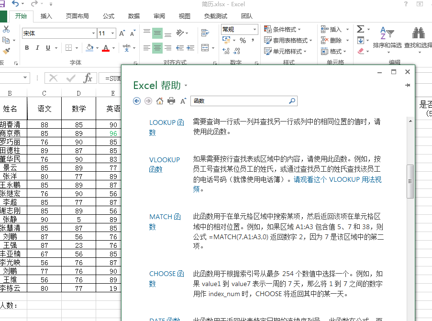Expand the Borders dropdown arrow
This screenshot has width=432, height=321.
coord(77,48)
